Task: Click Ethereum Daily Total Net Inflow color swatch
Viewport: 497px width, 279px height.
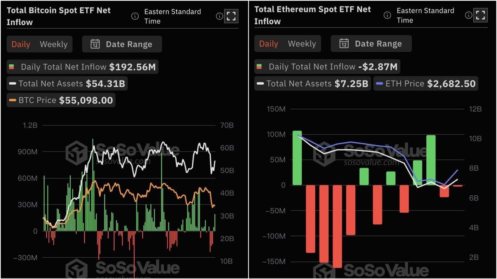Action: [259, 67]
